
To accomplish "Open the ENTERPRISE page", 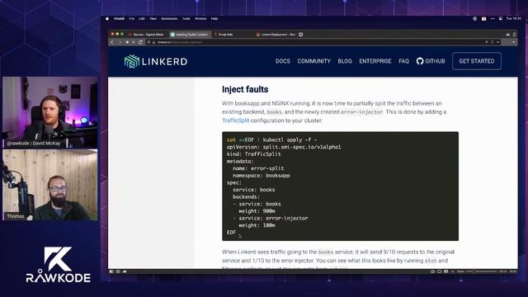I will click(x=375, y=61).
